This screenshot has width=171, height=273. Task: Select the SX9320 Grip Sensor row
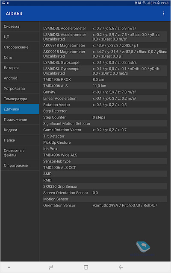point(105,186)
